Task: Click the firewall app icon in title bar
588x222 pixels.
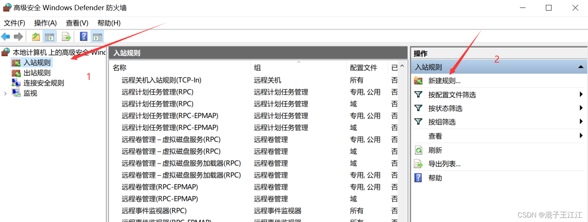Action: point(7,8)
